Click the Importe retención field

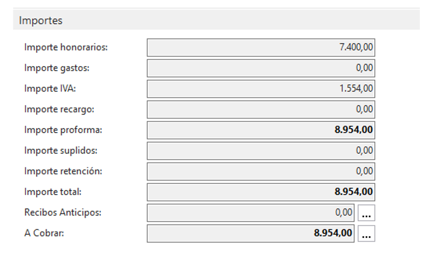pos(261,172)
